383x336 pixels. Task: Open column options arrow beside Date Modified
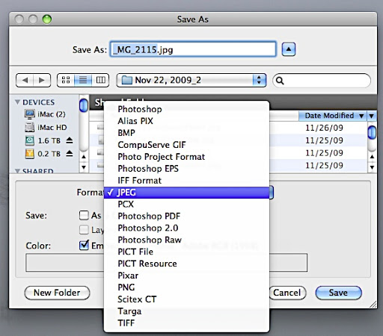tap(372, 116)
